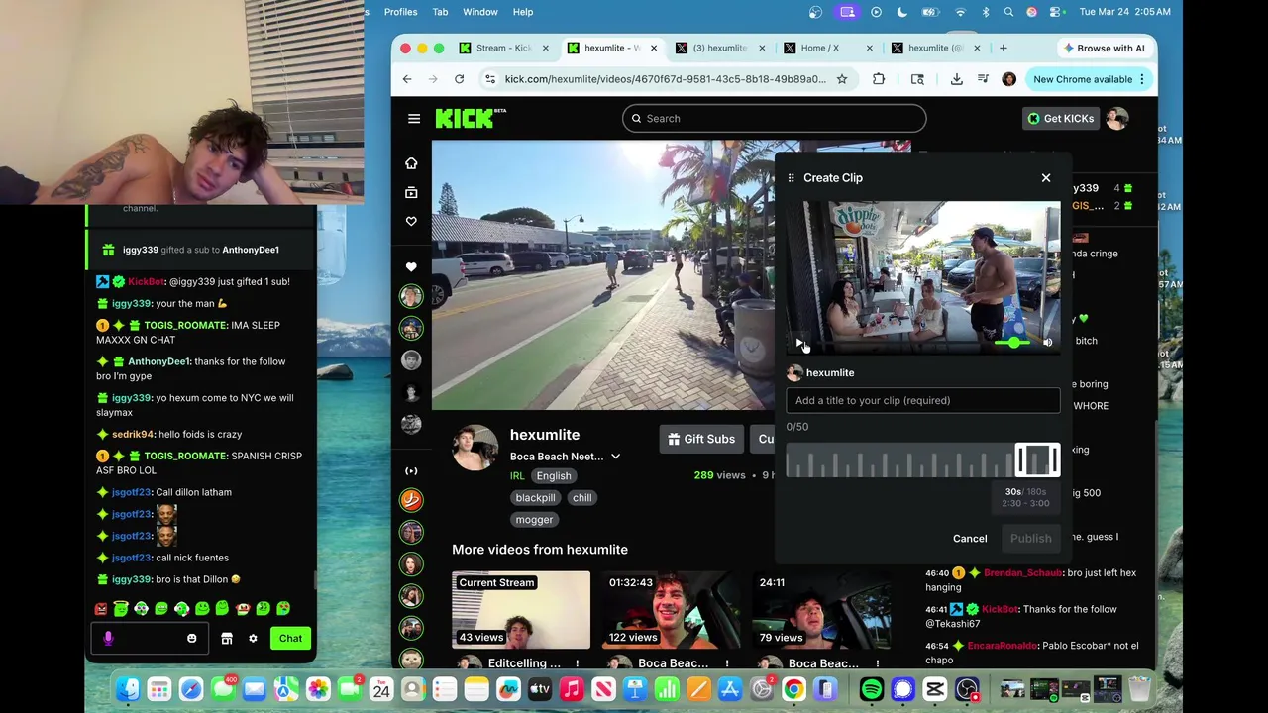Image resolution: width=1268 pixels, height=713 pixels.
Task: Open chat settings gear icon
Action: (253, 639)
